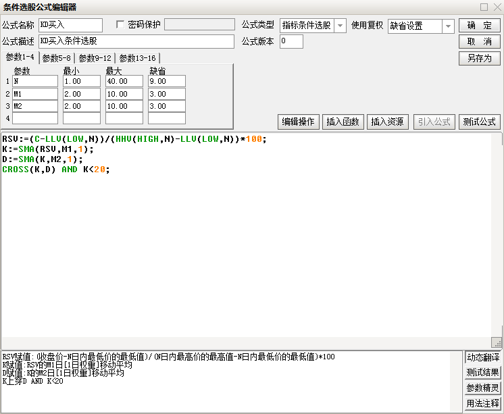Click the editor resize grip icon

(x=497, y=342)
